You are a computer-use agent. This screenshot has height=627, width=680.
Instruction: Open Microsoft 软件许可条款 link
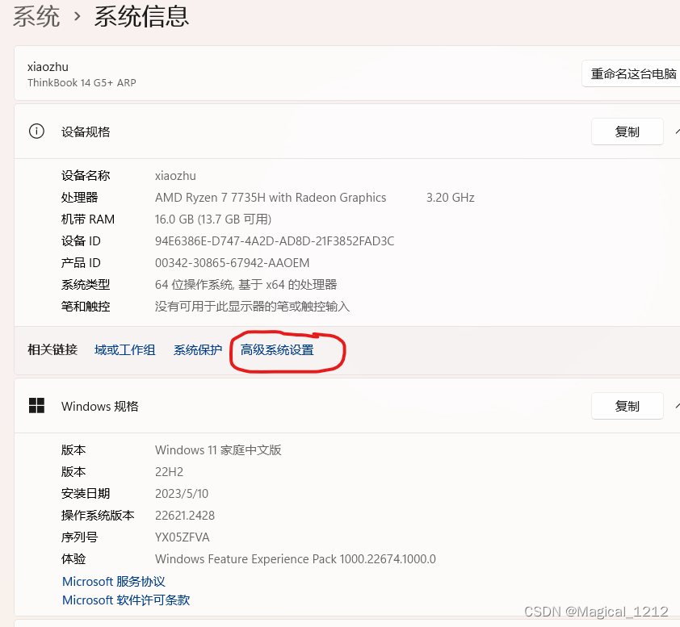[125, 600]
